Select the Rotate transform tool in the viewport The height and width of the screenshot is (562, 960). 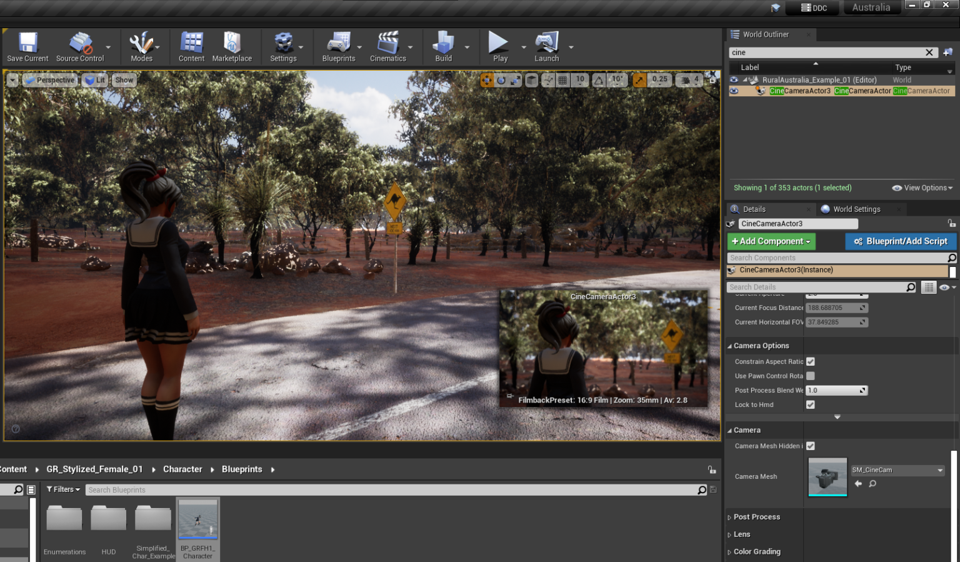pos(501,80)
